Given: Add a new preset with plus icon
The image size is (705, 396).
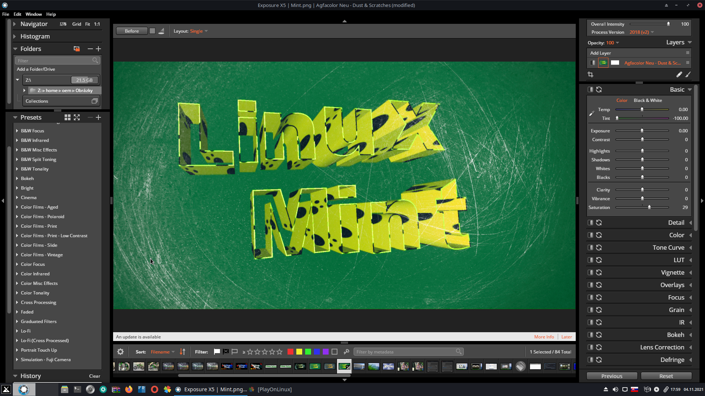Looking at the screenshot, I should 98,117.
